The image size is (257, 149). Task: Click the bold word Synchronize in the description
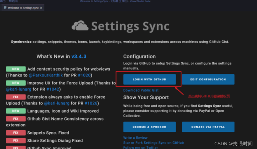click(21, 42)
